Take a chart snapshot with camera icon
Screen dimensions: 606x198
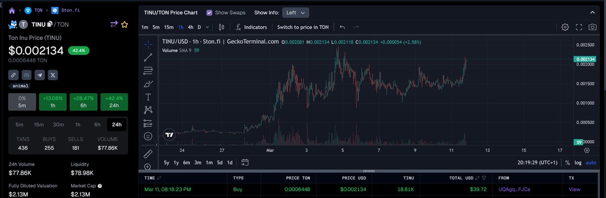593,27
